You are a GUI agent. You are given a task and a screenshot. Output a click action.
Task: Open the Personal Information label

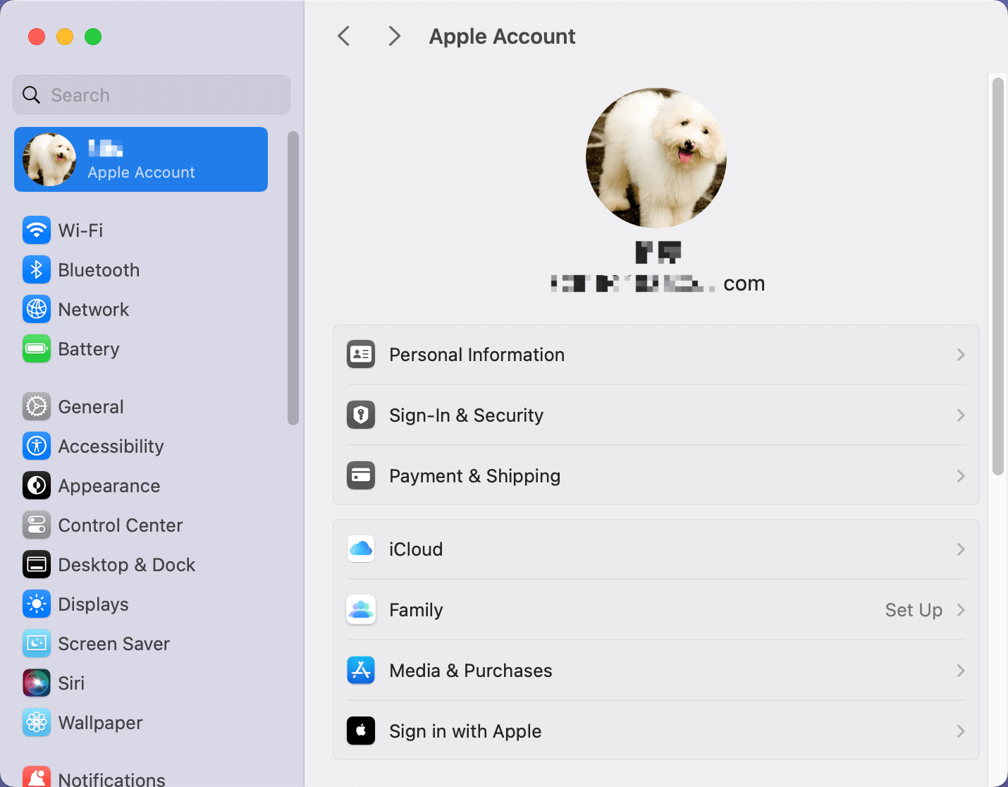[477, 355]
